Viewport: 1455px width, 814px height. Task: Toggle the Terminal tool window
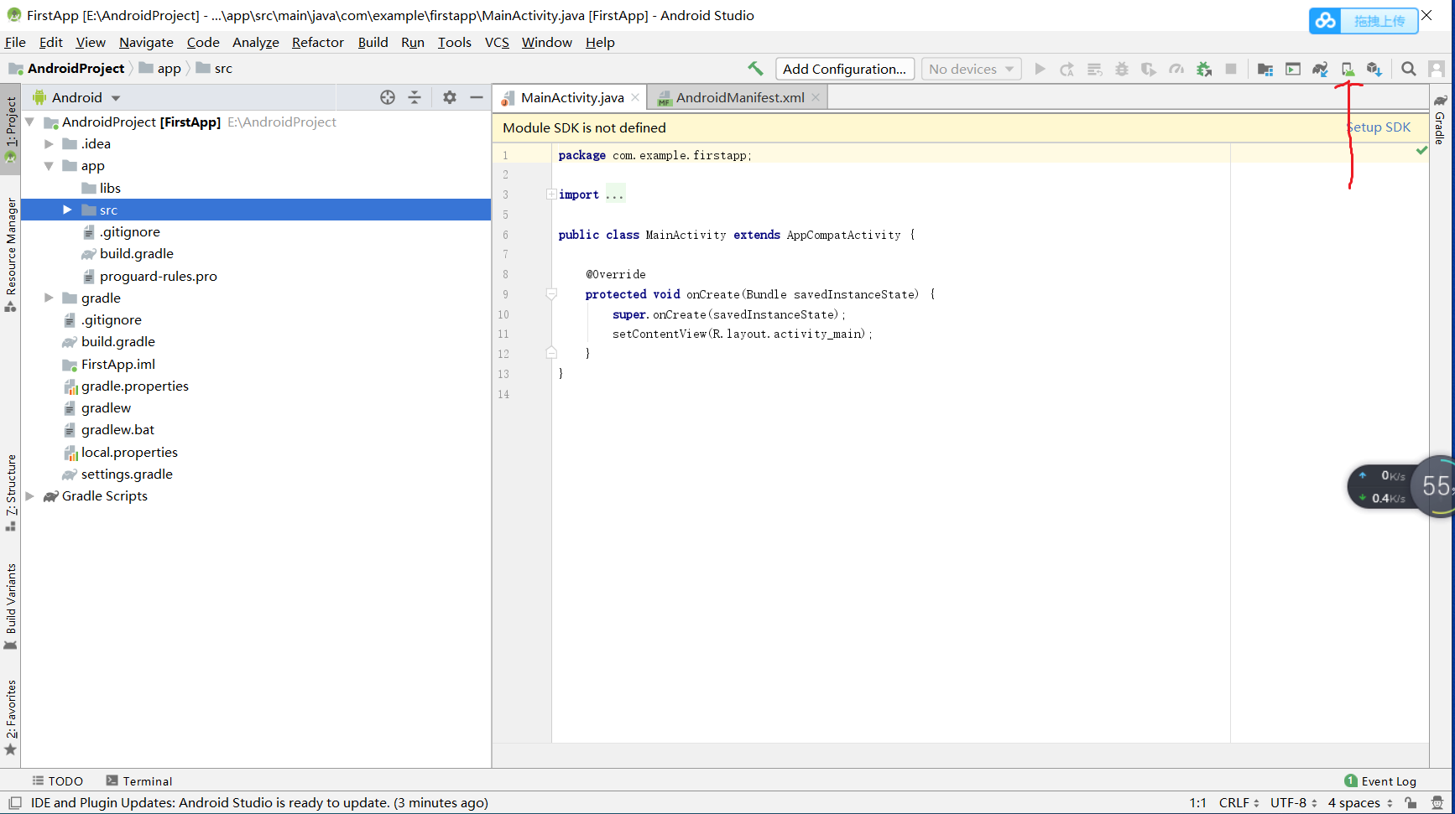139,780
